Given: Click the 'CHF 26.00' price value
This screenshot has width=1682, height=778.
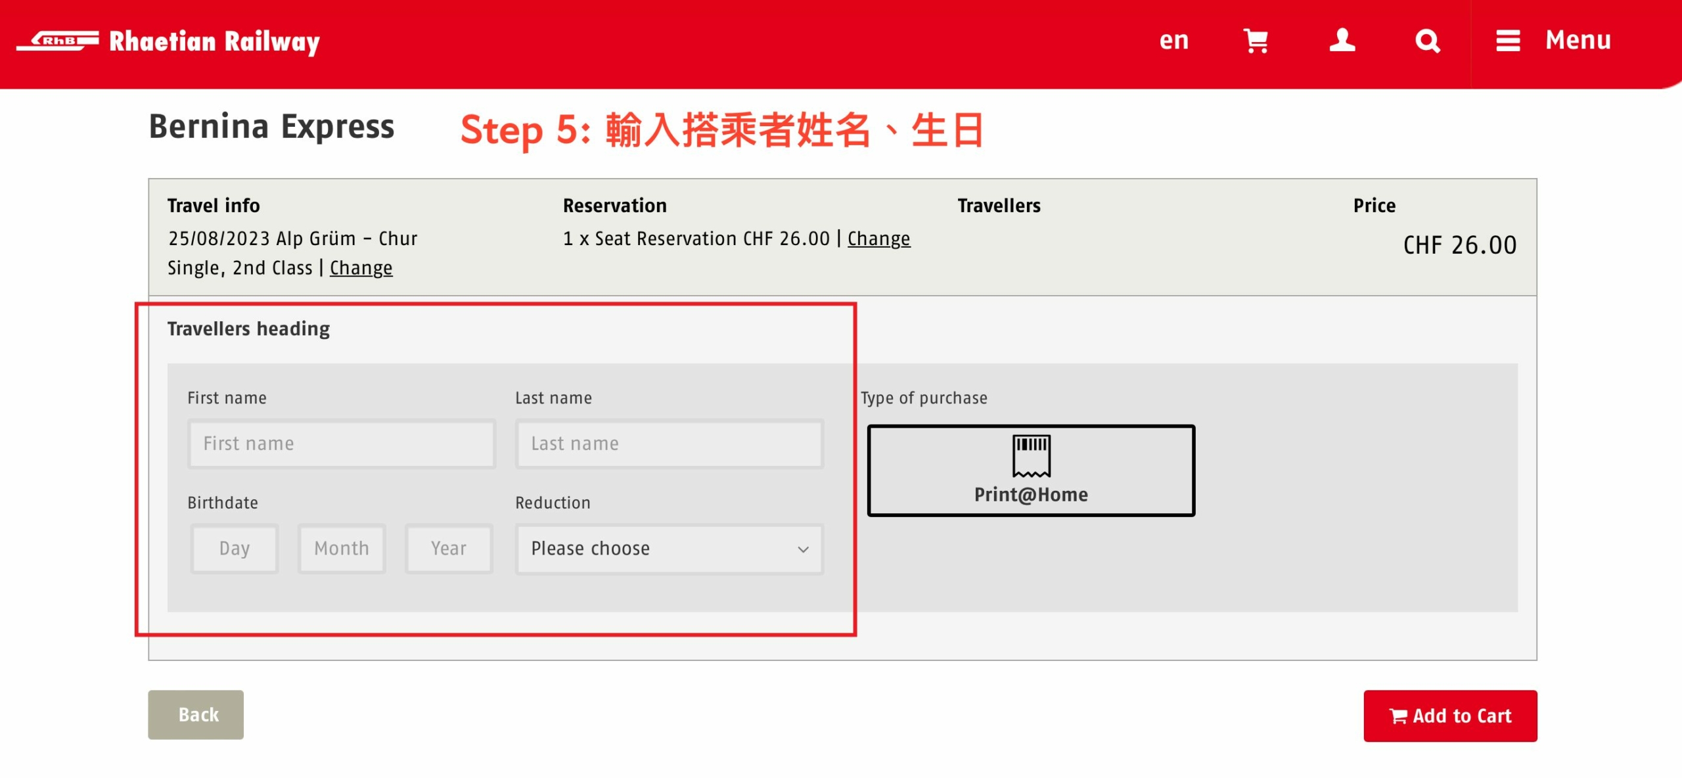Looking at the screenshot, I should tap(1460, 245).
